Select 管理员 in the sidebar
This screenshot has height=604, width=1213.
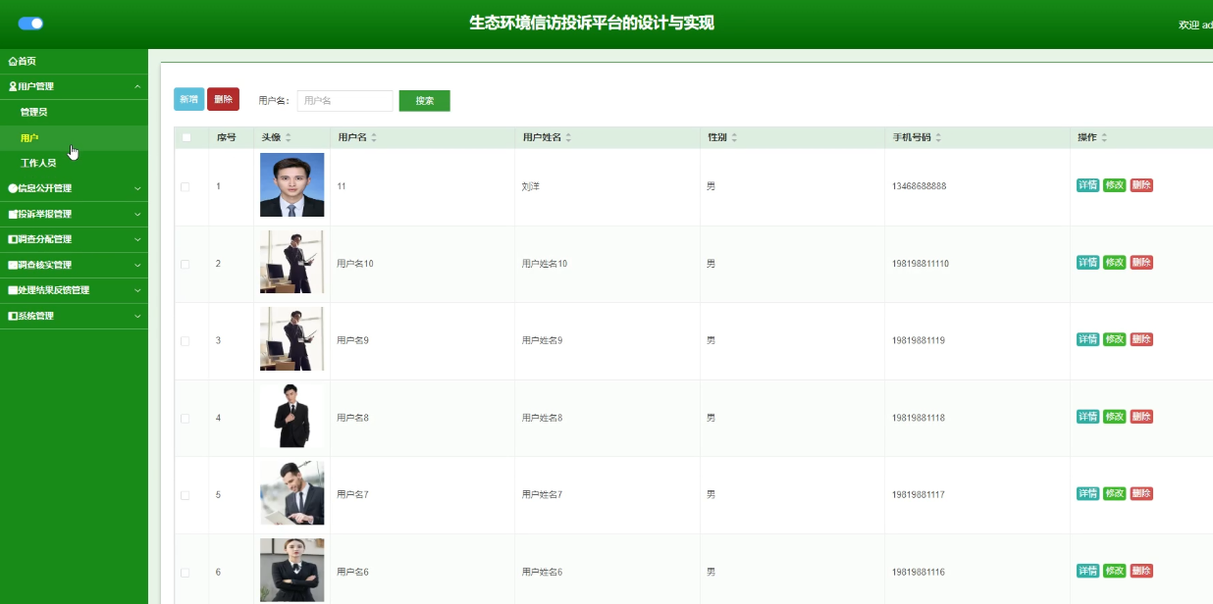point(34,112)
